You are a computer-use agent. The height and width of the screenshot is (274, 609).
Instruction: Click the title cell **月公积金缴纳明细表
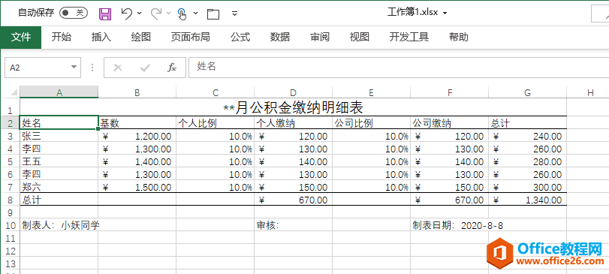coord(294,107)
